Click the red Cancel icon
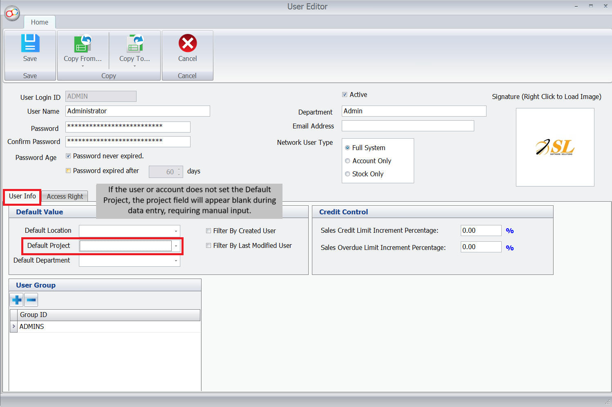 [187, 43]
